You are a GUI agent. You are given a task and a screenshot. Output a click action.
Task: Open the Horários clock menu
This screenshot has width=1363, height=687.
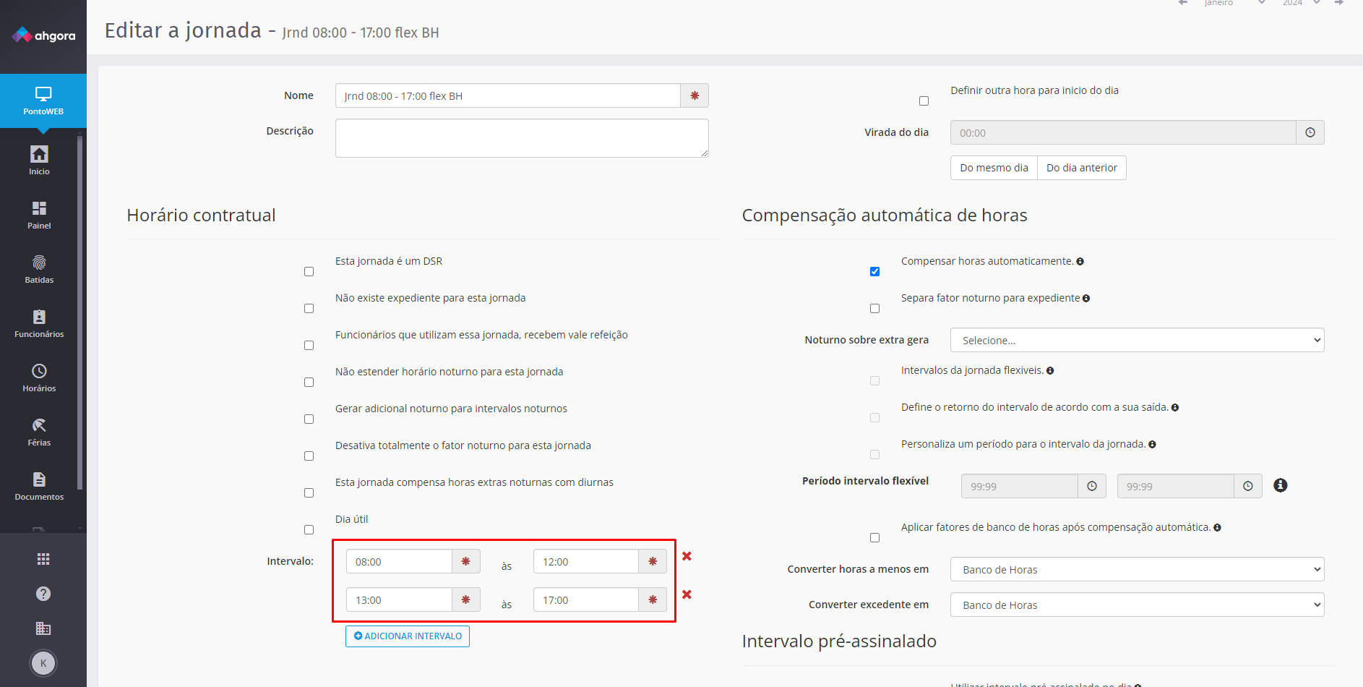39,377
